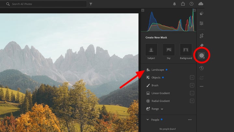Open the Healing eraser tool
Screen dimensions: 234x132
coord(201,46)
